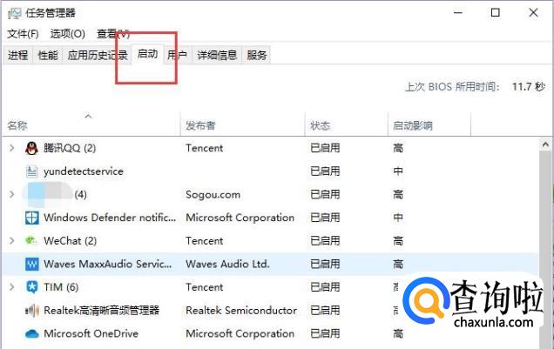Image resolution: width=554 pixels, height=349 pixels.
Task: Sort by the 发布者 column header
Action: pos(242,125)
